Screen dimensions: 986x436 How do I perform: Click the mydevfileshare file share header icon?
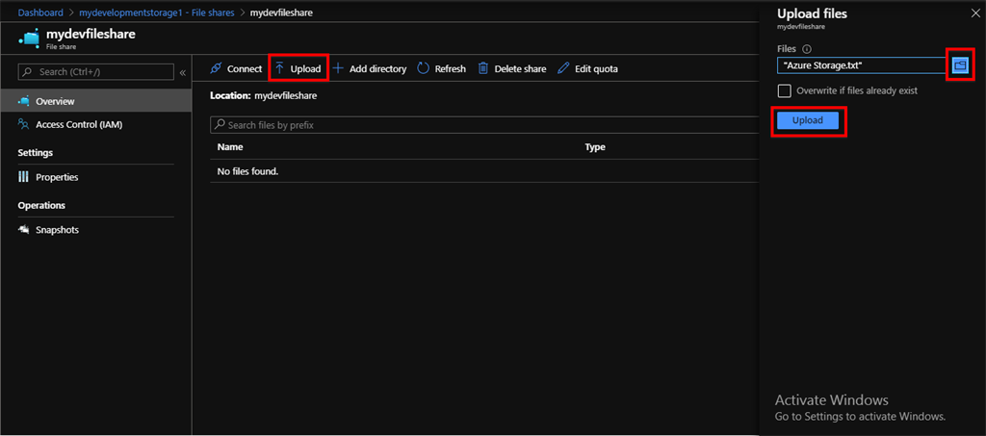coord(28,38)
